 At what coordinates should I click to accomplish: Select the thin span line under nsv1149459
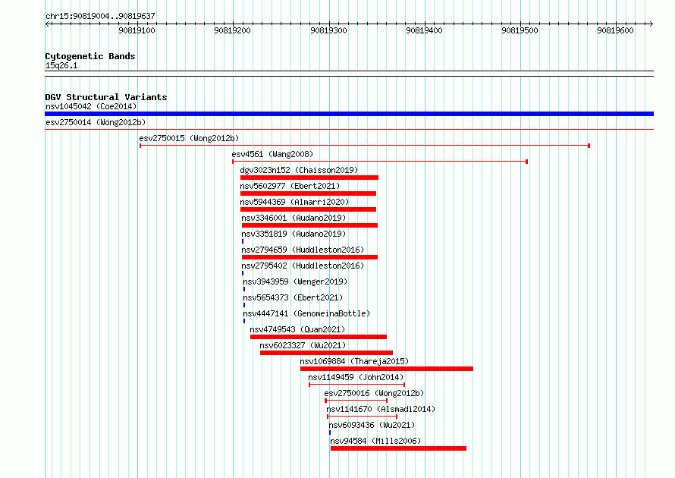coord(357,385)
